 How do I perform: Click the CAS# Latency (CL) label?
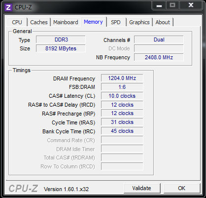click(72, 96)
